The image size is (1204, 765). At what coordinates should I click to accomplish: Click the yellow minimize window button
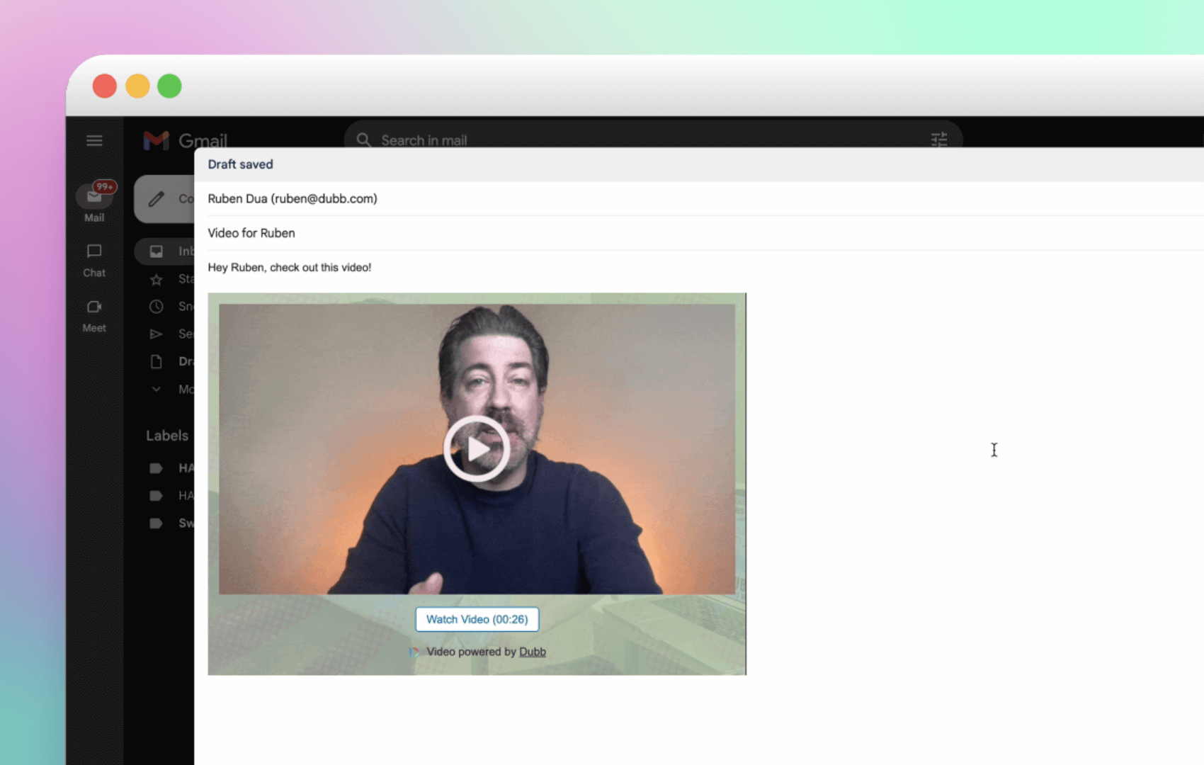coord(137,86)
